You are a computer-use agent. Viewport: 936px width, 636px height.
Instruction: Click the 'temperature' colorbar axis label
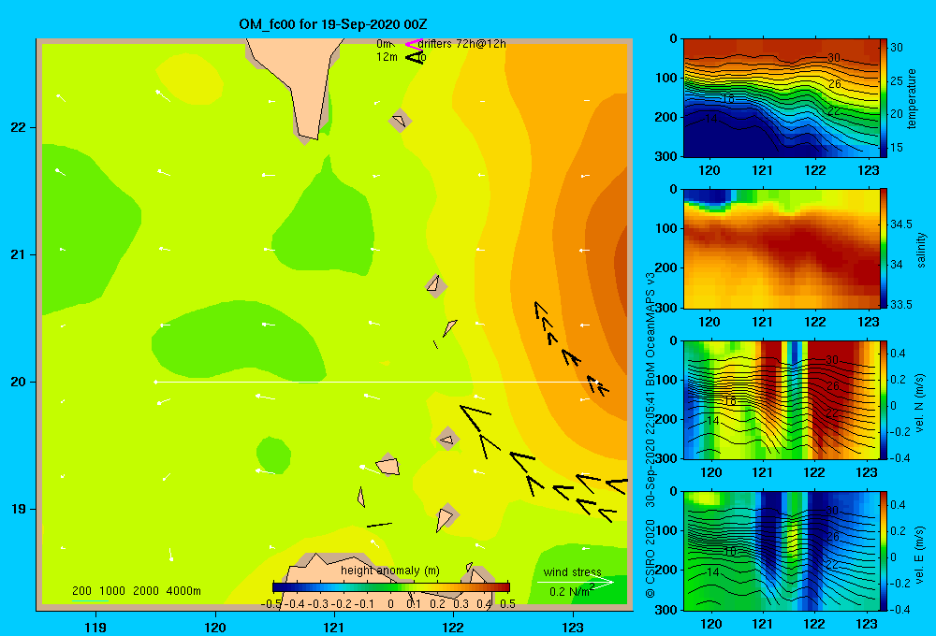(912, 98)
